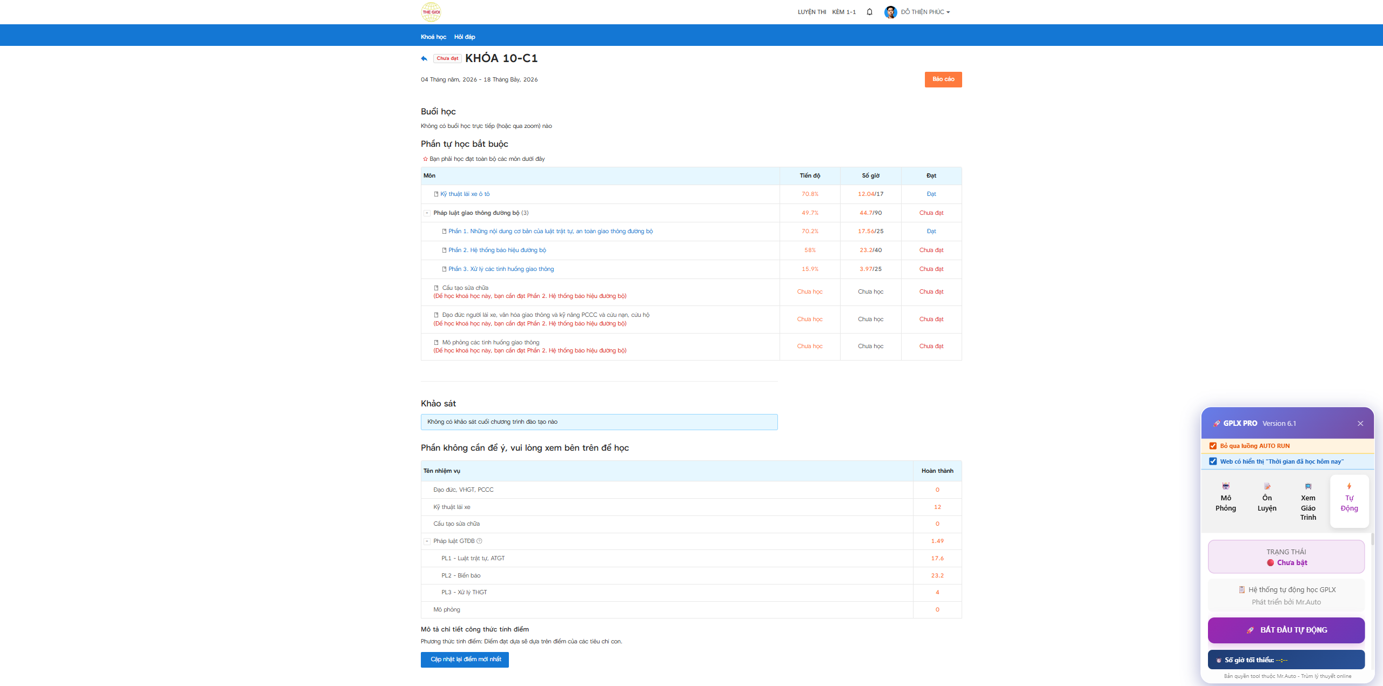
Task: Click the star icon beside requirement note
Action: 425,159
